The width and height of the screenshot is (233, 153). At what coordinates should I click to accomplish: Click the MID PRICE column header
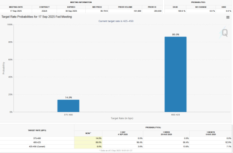(x=97, y=7)
